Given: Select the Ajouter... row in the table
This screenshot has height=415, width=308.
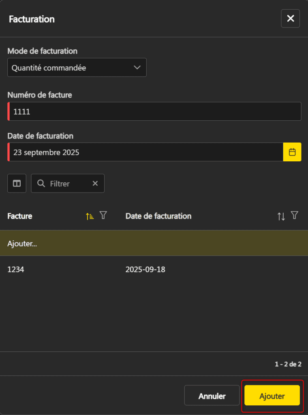Looking at the screenshot, I should pos(154,244).
